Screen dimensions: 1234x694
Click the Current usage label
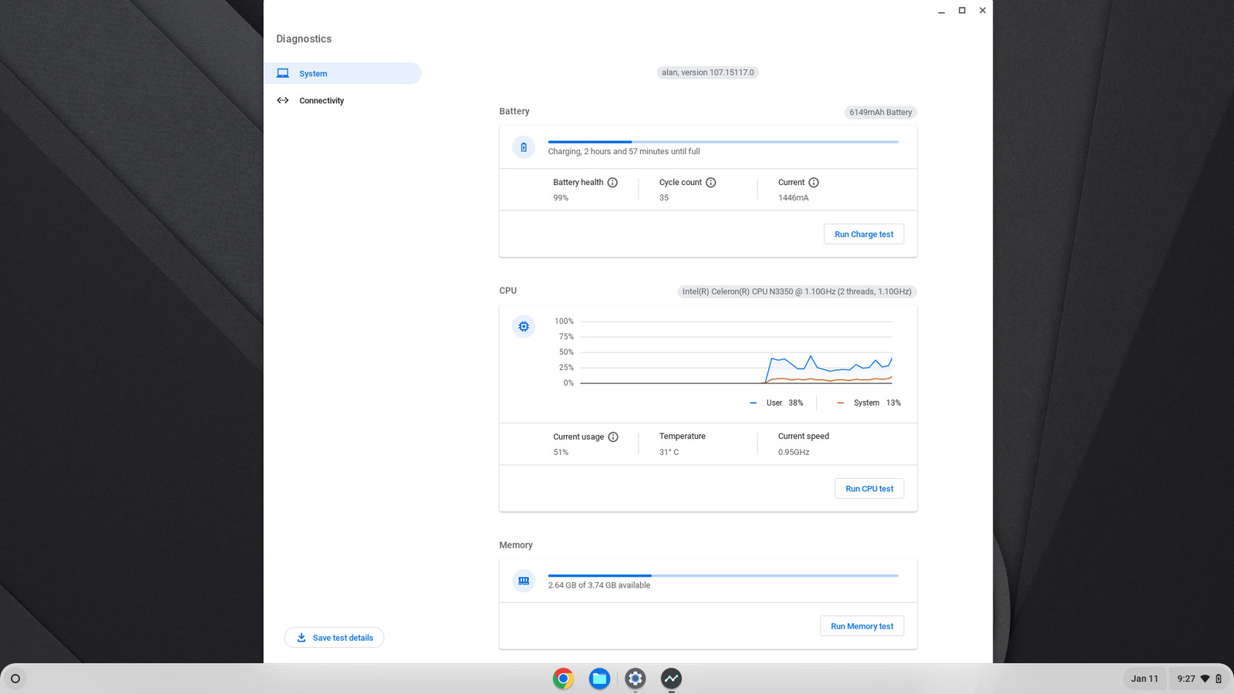(x=578, y=437)
